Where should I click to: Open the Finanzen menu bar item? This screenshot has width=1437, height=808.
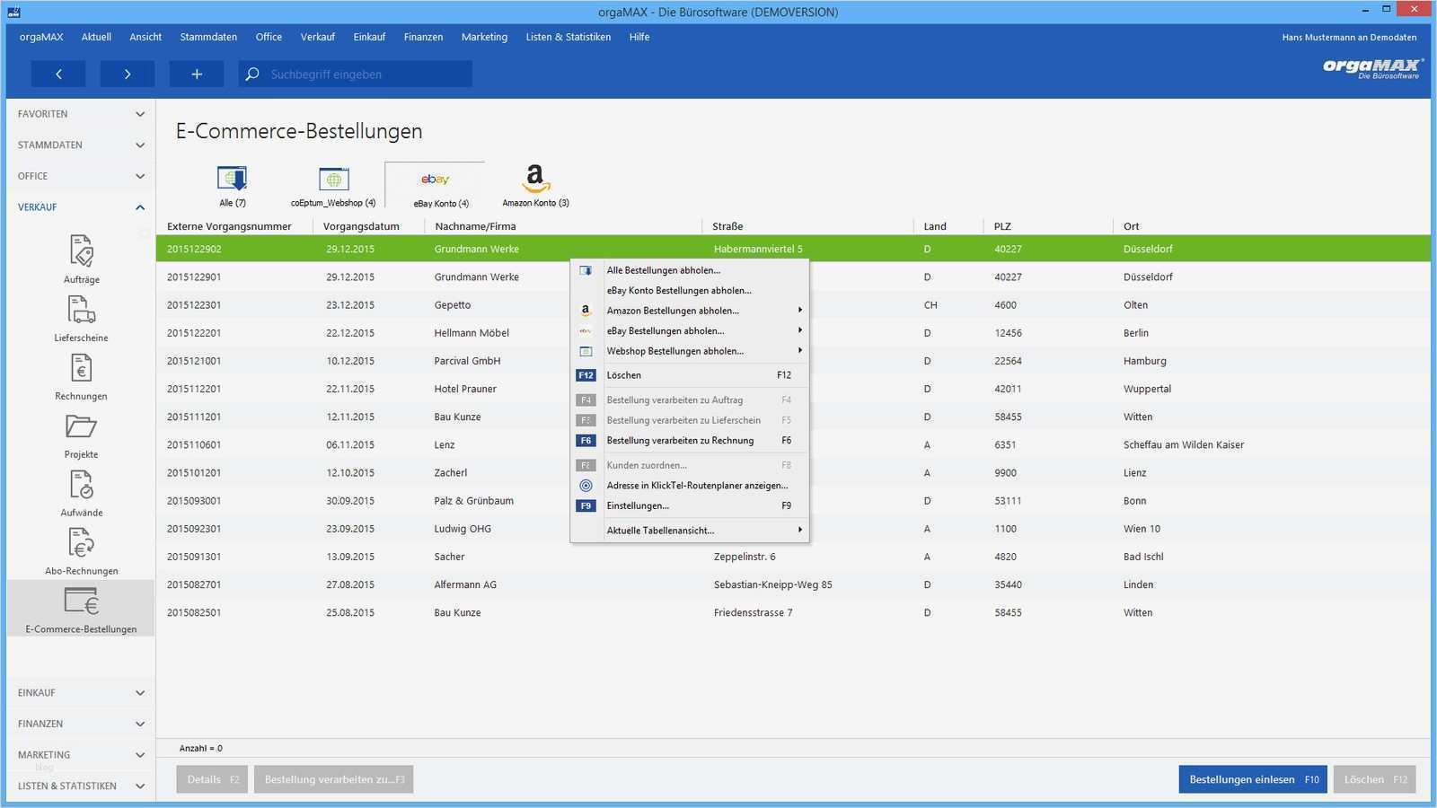423,37
